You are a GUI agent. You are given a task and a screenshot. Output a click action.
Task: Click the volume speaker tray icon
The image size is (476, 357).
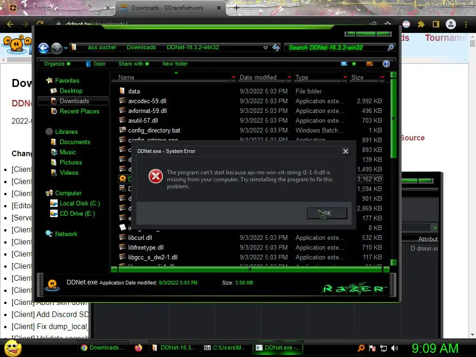click(x=395, y=348)
